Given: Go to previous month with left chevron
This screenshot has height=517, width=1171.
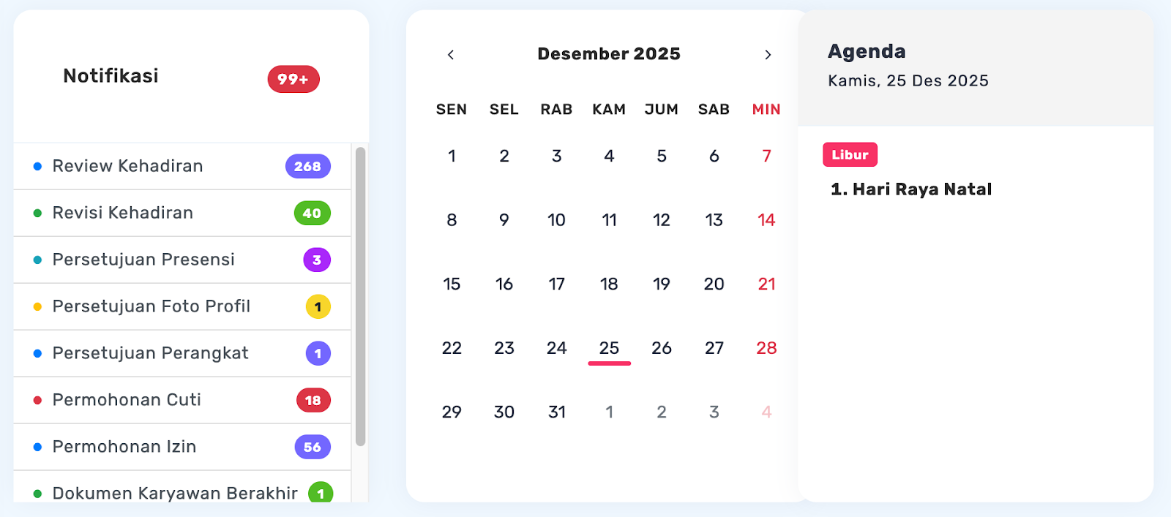Looking at the screenshot, I should coord(451,55).
